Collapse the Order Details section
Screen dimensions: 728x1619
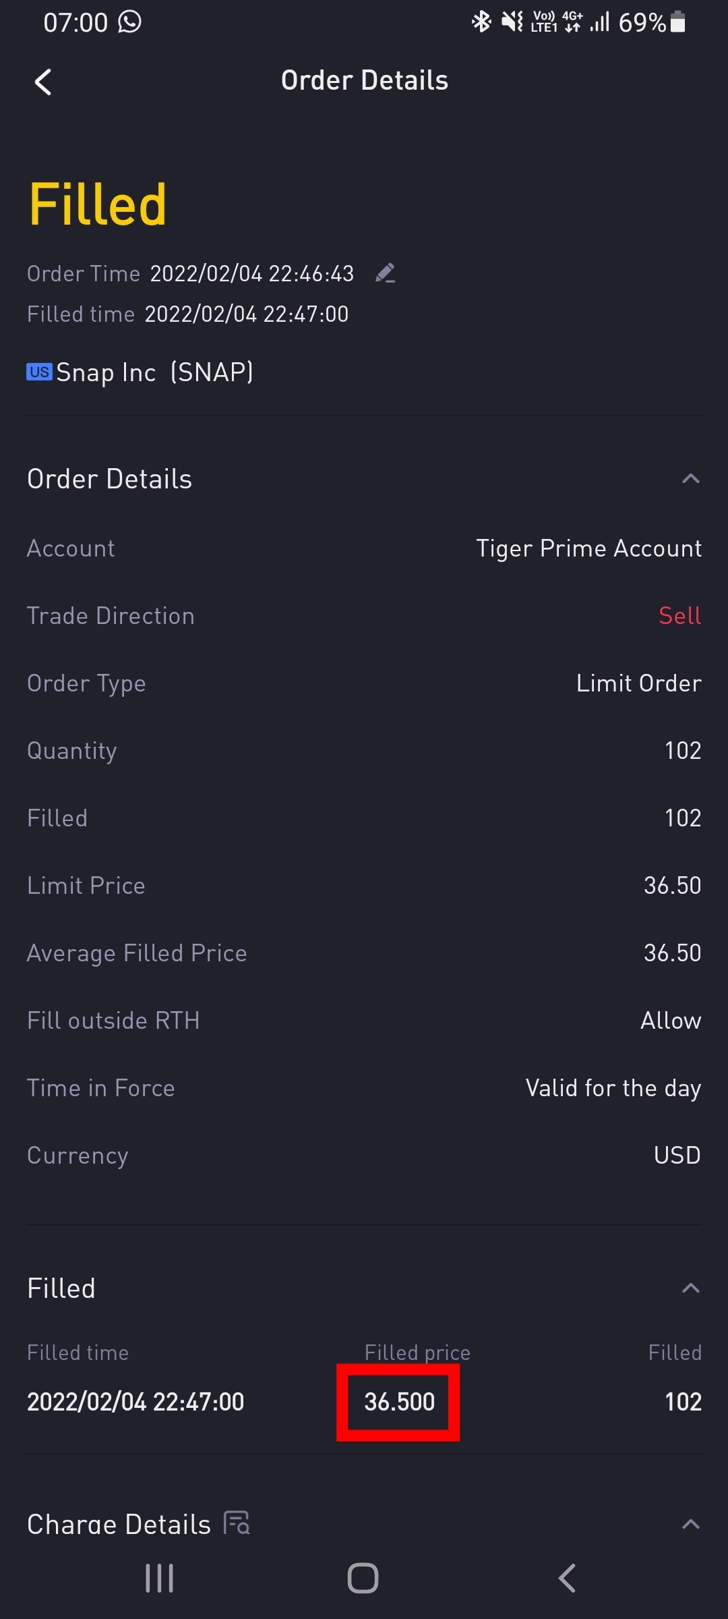(690, 479)
